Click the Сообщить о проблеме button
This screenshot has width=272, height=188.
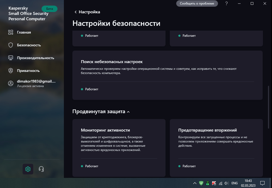197,3
